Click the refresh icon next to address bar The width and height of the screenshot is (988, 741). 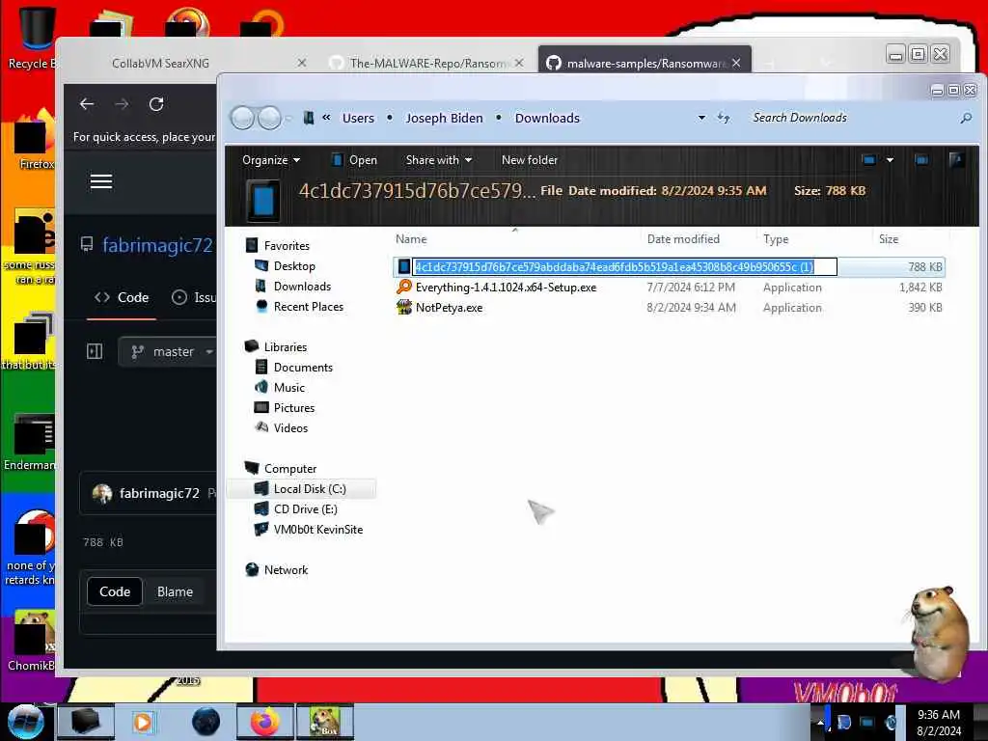[x=724, y=118]
